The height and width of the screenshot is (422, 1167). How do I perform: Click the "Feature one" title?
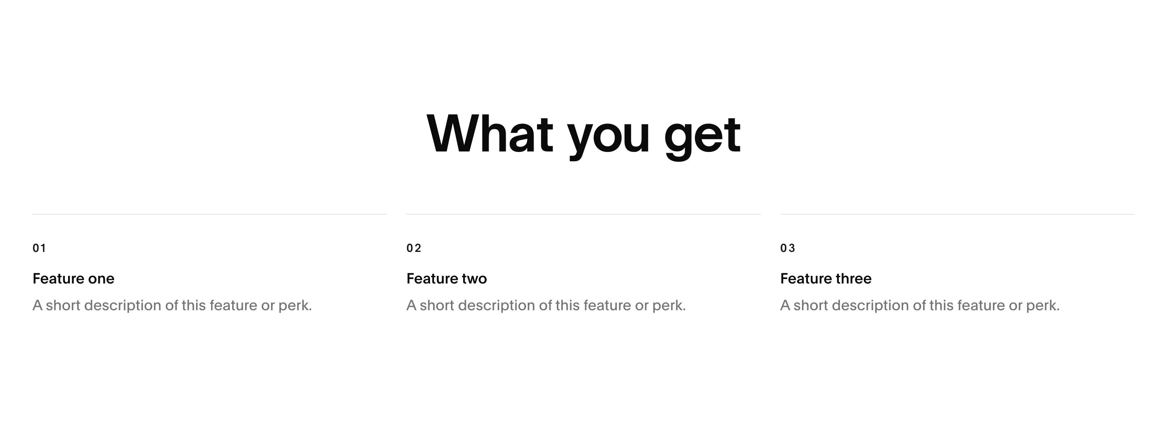73,279
